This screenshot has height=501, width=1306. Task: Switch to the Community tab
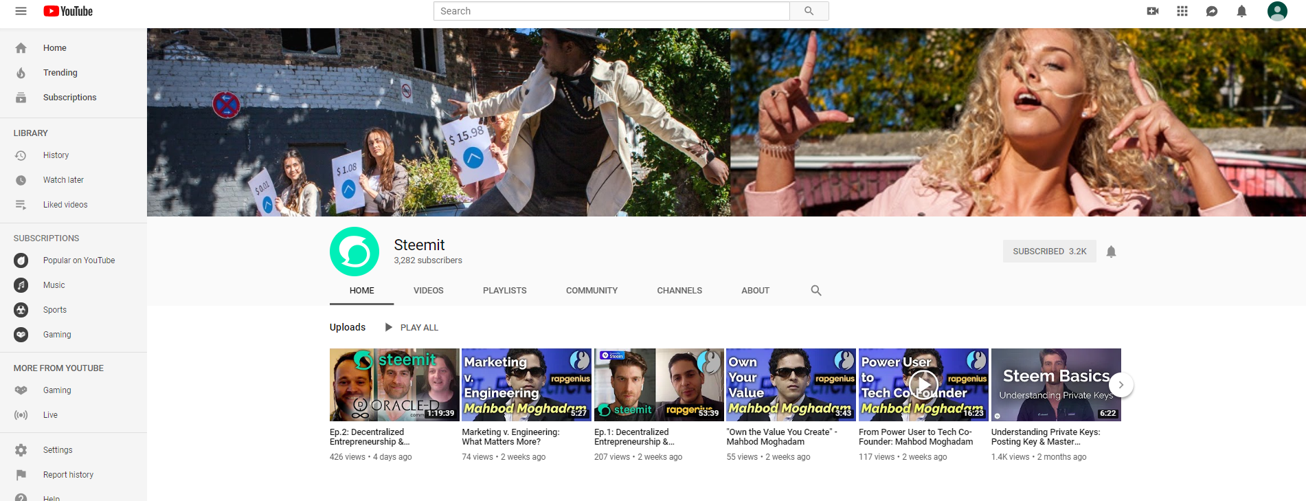coord(592,291)
